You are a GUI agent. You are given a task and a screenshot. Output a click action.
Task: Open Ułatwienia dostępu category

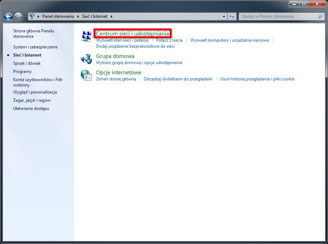tap(31, 108)
